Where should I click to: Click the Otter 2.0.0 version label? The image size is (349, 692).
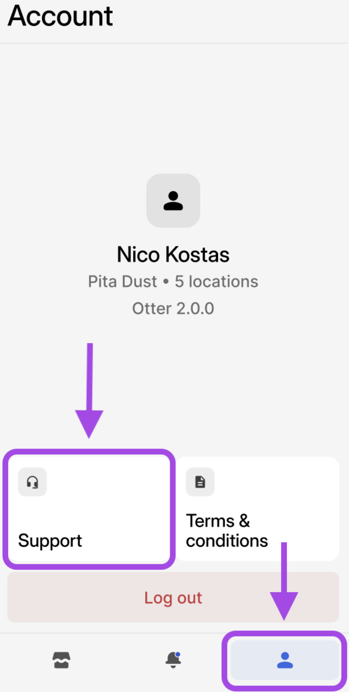pos(173,308)
